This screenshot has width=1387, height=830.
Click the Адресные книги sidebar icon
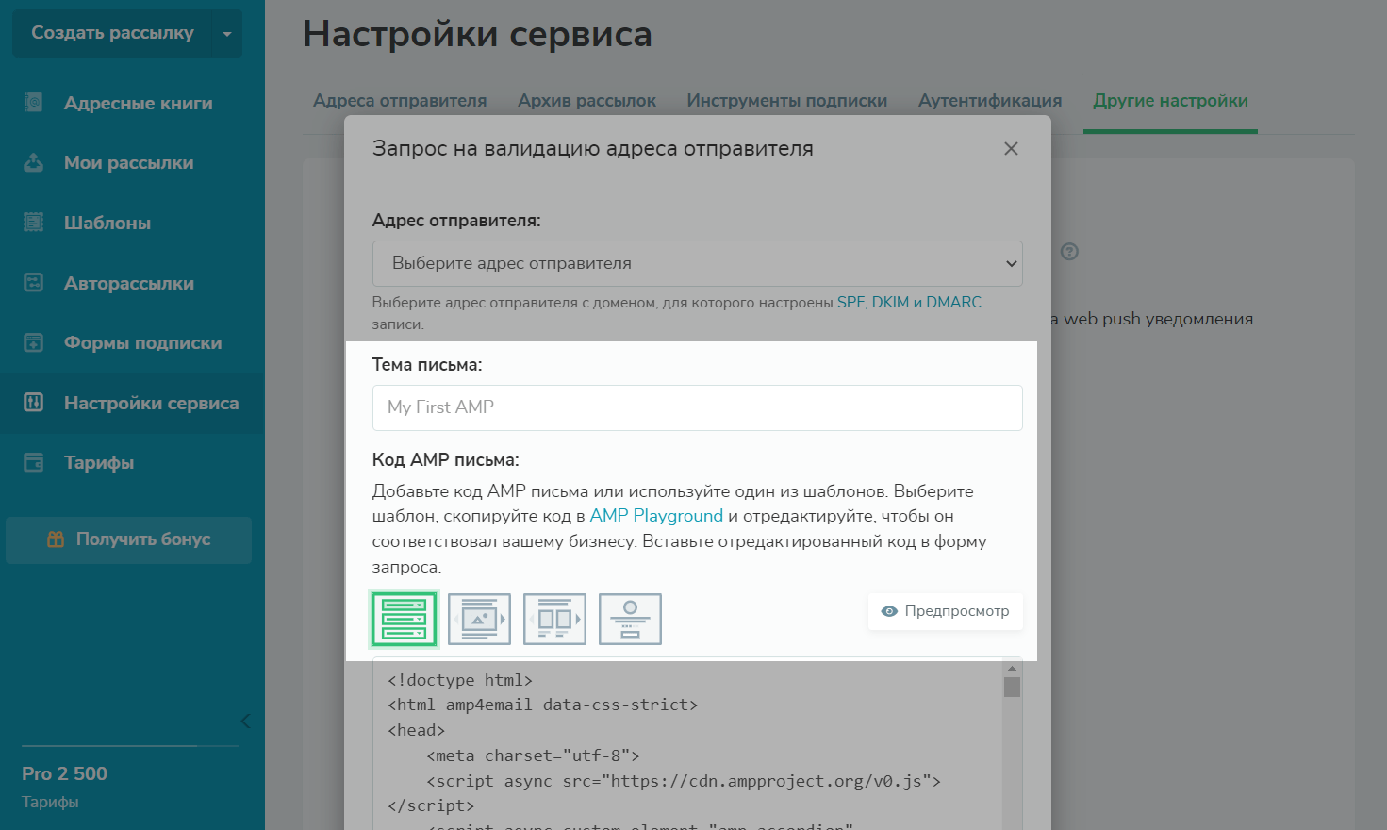34,103
